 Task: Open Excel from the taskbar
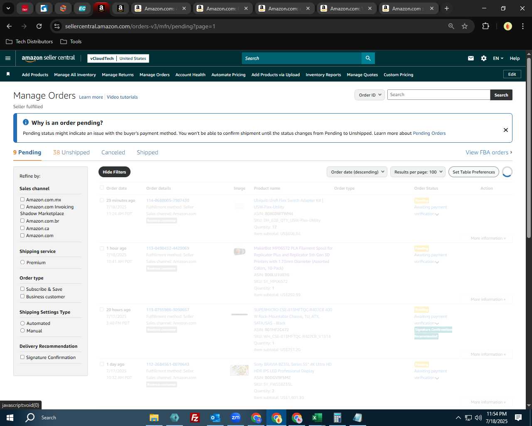click(317, 418)
